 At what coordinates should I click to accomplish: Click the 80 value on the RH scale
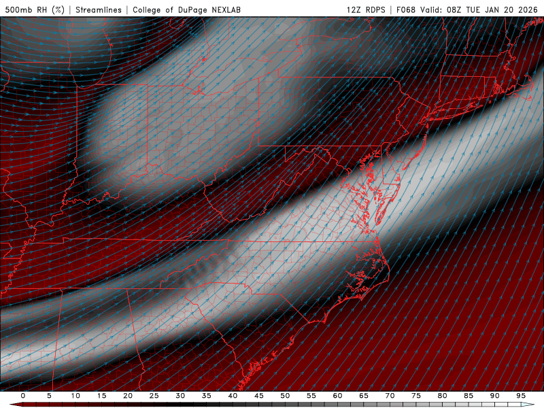442,396
